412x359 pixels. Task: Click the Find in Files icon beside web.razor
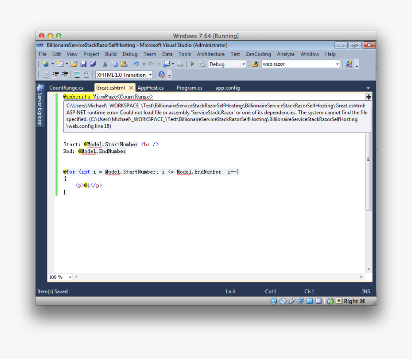tap(255, 64)
